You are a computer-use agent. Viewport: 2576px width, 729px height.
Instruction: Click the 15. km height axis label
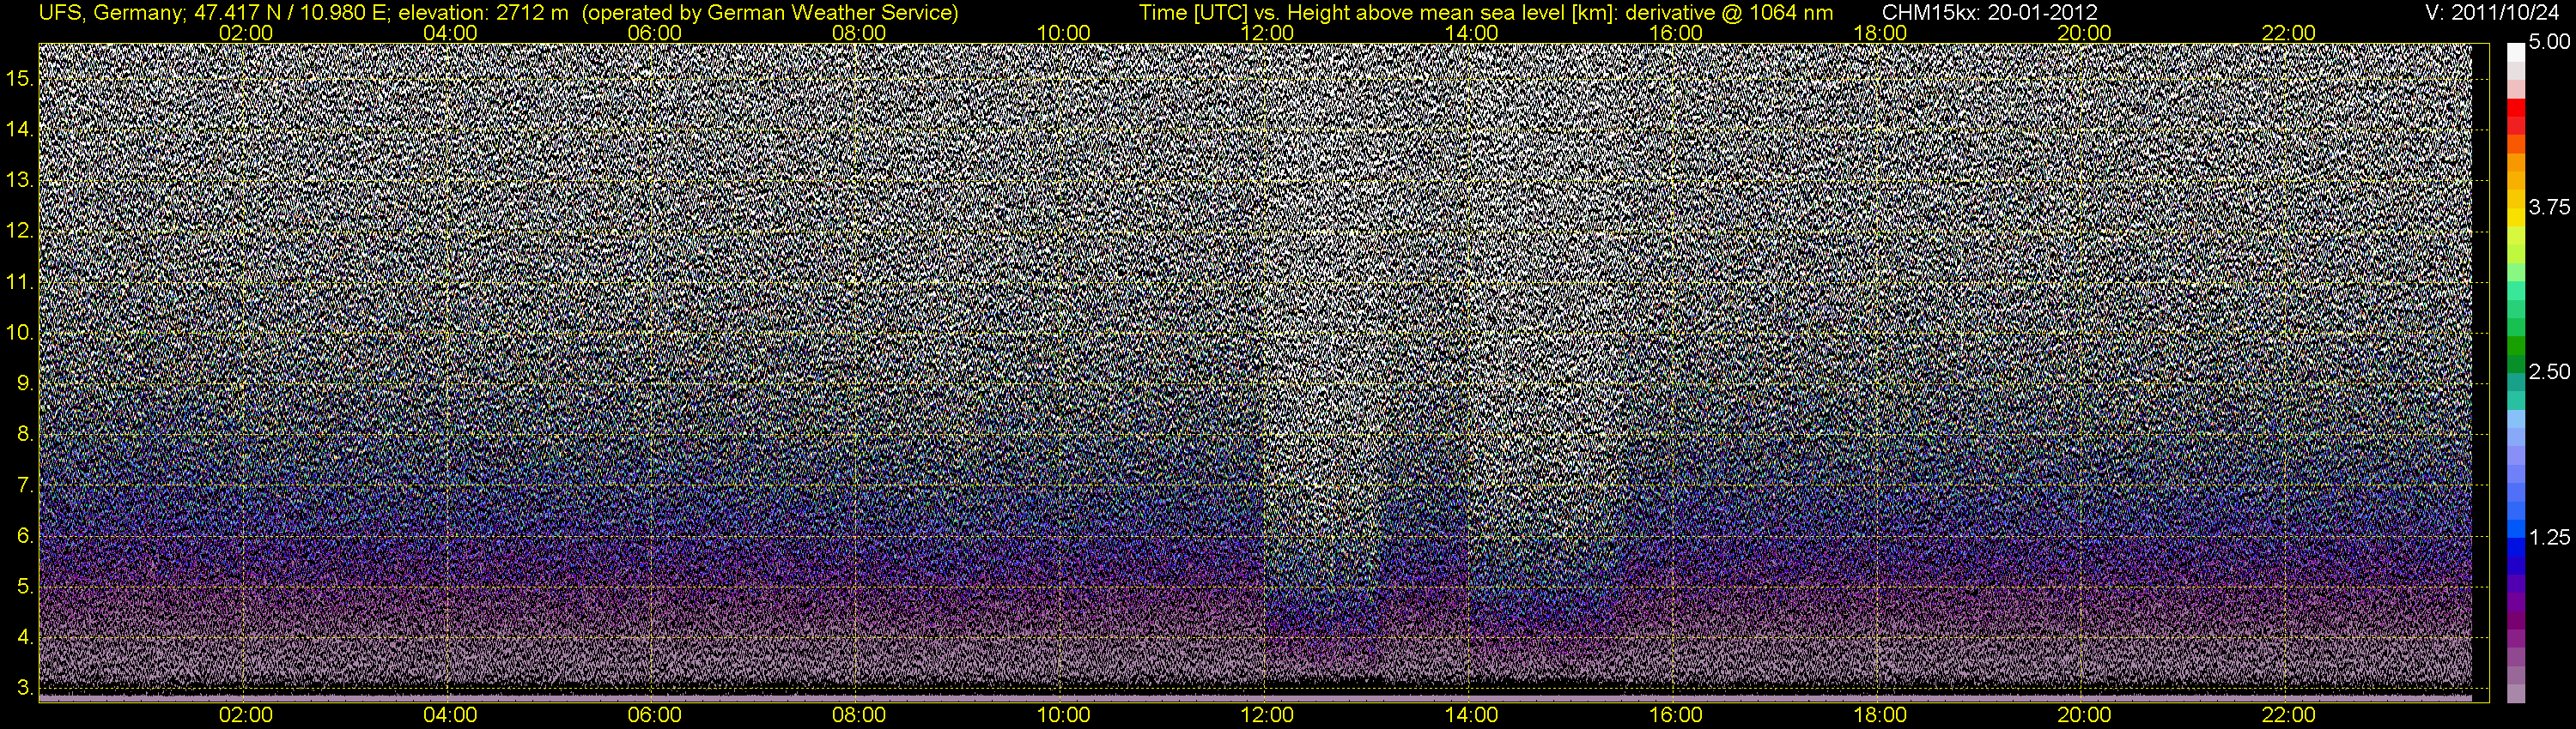(20, 78)
